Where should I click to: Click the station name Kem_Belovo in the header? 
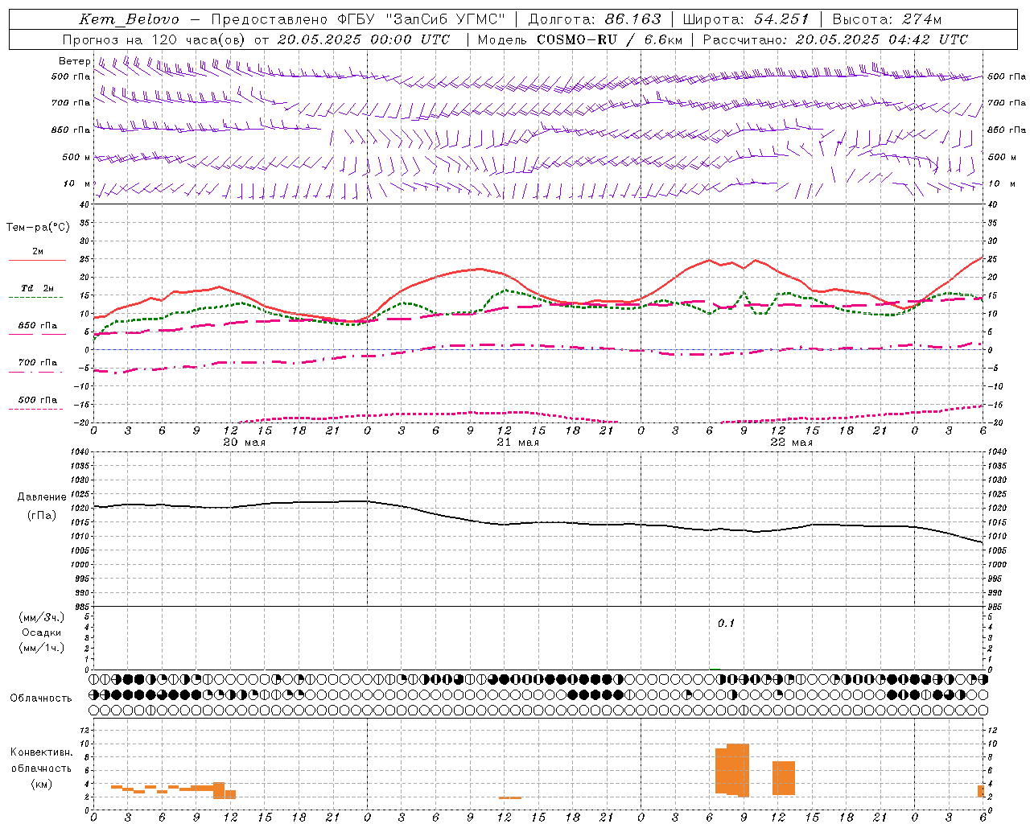click(x=129, y=19)
